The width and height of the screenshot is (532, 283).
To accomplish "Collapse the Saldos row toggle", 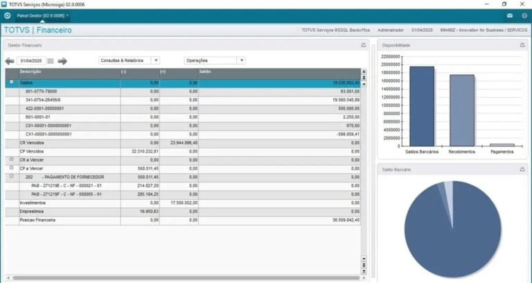I will tap(11, 82).
